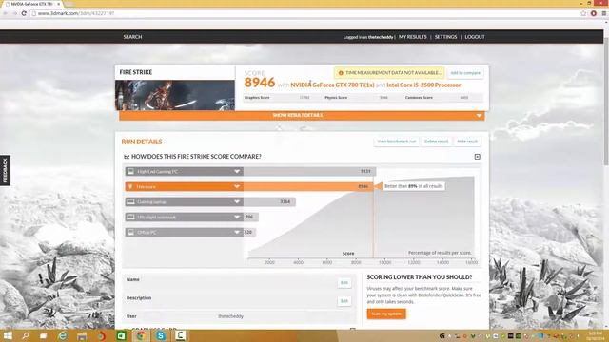Screen dimensions: 609x342
Task: Click the Windows Start button
Action: pos(8,335)
